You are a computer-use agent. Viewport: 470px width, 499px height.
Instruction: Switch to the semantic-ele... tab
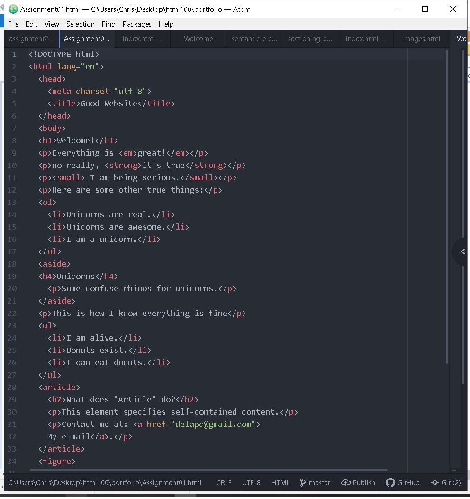point(254,39)
